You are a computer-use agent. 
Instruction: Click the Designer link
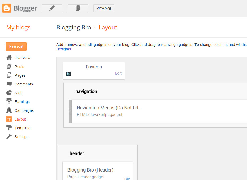coord(64,49)
